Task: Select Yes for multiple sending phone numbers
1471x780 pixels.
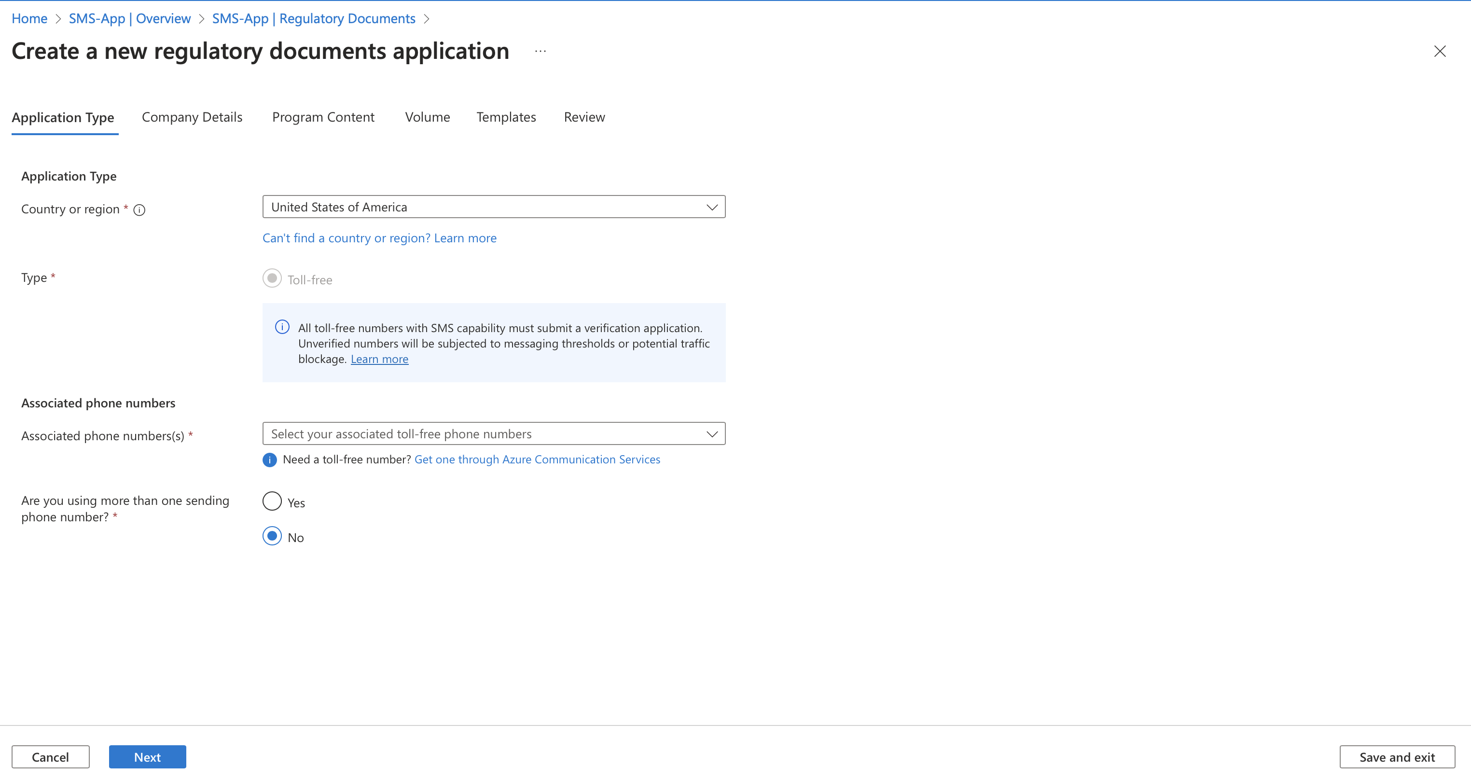Action: [x=272, y=501]
